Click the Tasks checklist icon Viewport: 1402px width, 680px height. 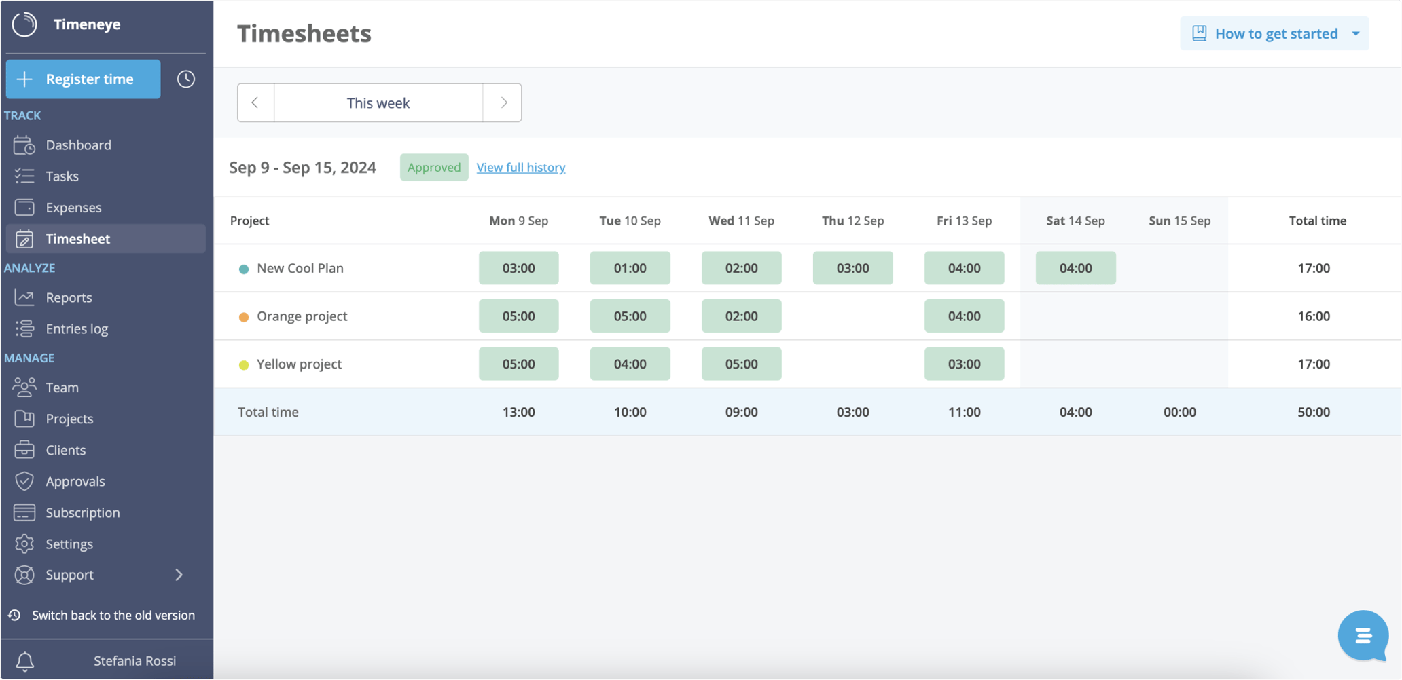(x=24, y=176)
